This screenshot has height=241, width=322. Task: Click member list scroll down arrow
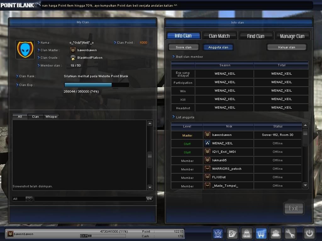(305, 185)
